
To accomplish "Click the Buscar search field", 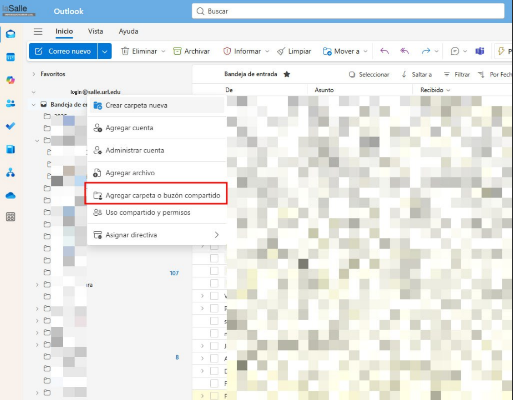I will [x=348, y=11].
